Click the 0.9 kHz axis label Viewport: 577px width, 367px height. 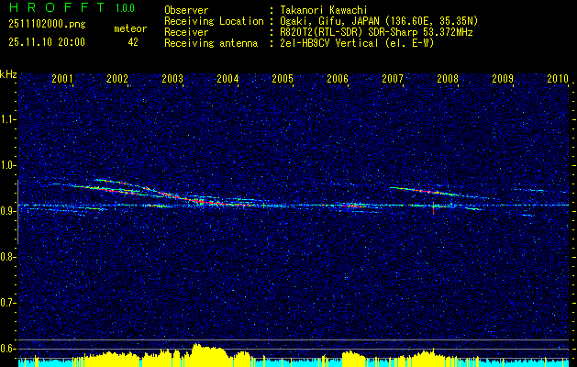coord(6,211)
